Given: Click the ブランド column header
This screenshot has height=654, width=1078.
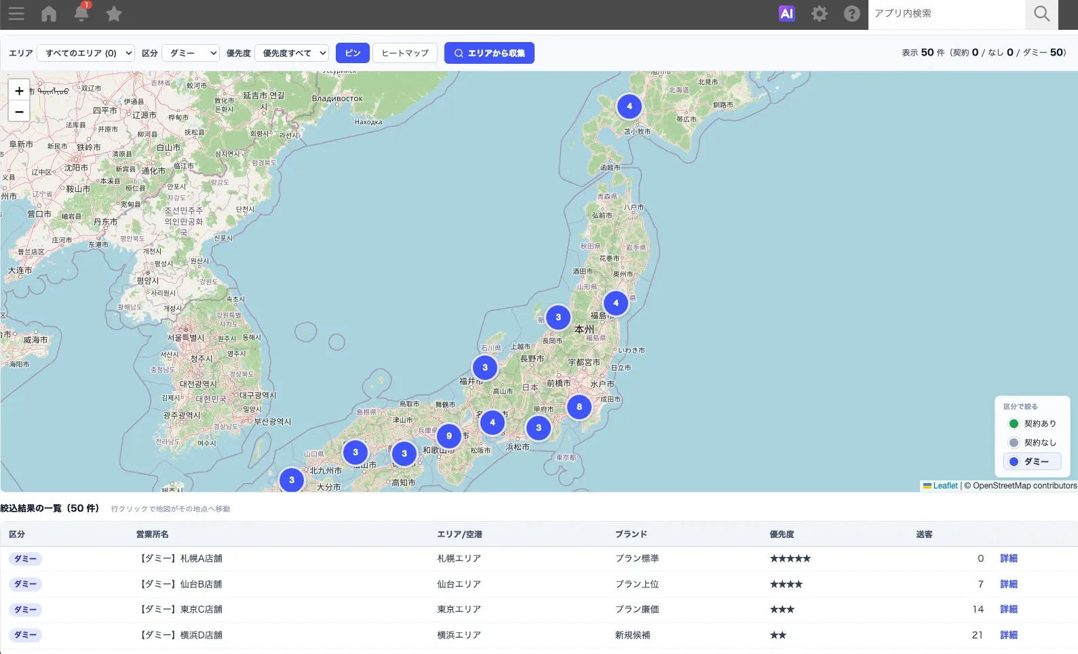Looking at the screenshot, I should click(x=631, y=535).
